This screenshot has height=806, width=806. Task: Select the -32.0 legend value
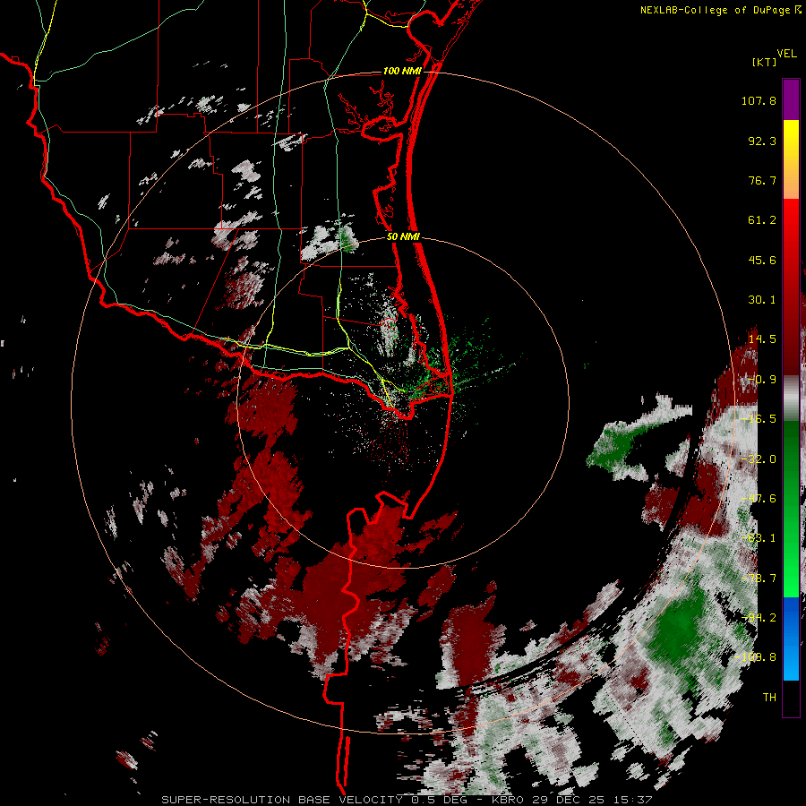759,459
